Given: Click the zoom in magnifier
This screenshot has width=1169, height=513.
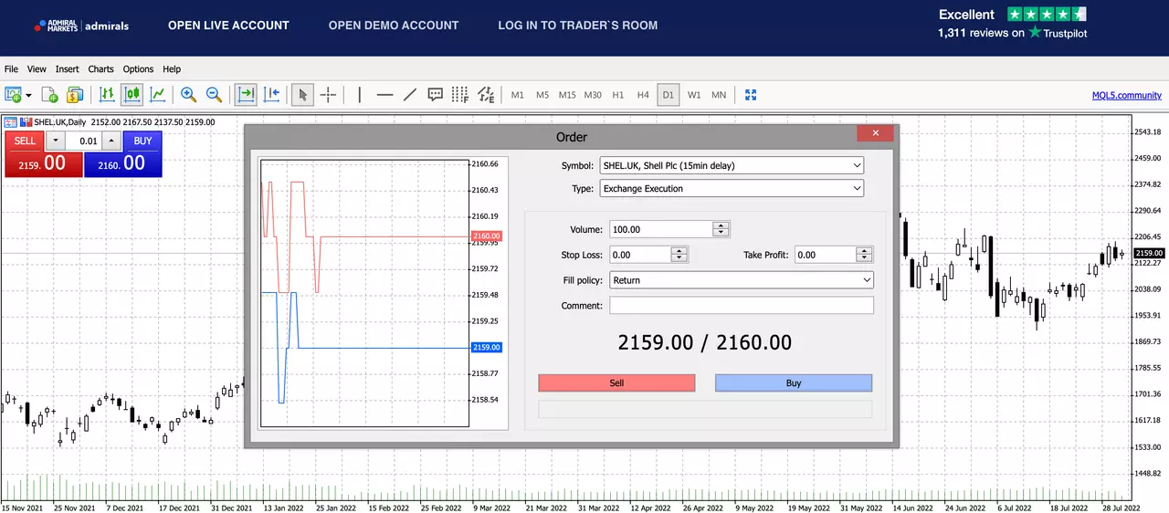Looking at the screenshot, I should click(x=188, y=94).
